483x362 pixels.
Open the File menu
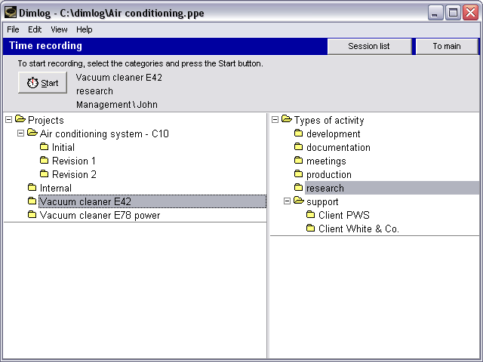(13, 29)
